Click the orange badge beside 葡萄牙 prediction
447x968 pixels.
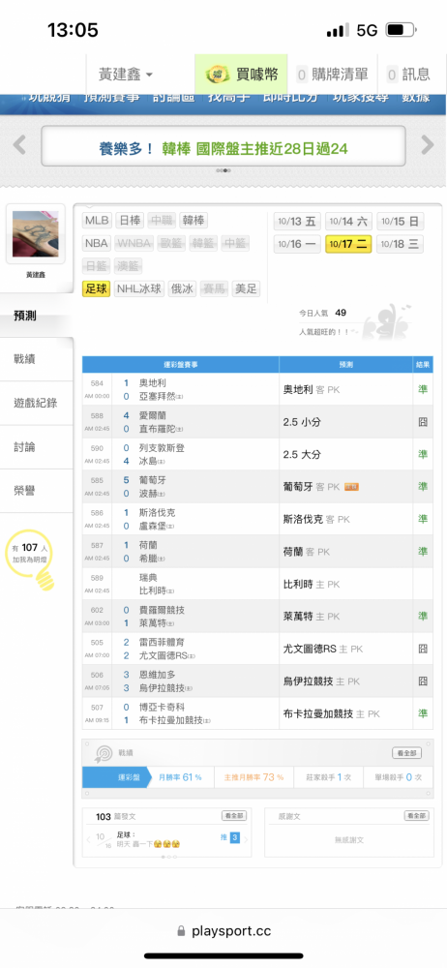[352, 487]
